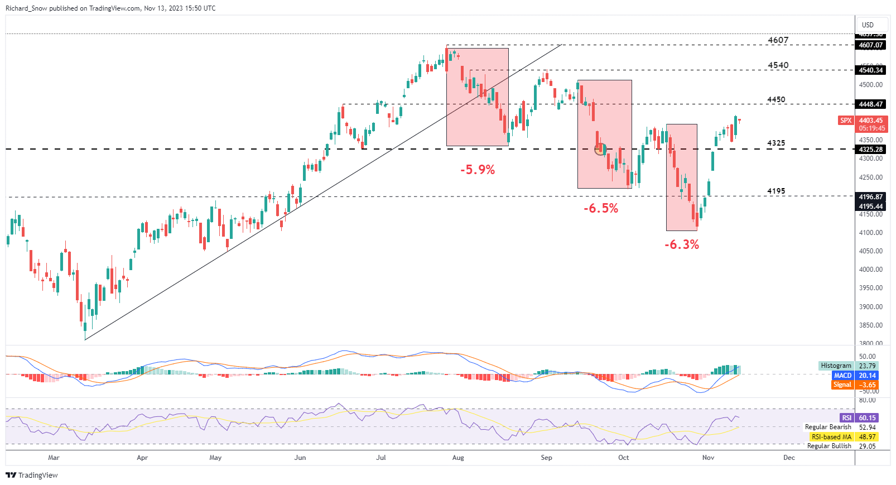Click the 4325 level annotation text
Screen dimensions: 896x485
[x=776, y=143]
